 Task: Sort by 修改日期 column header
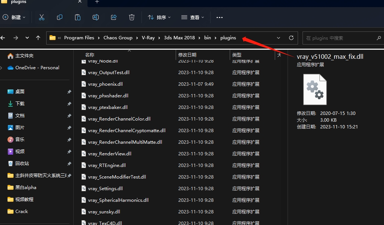point(187,55)
